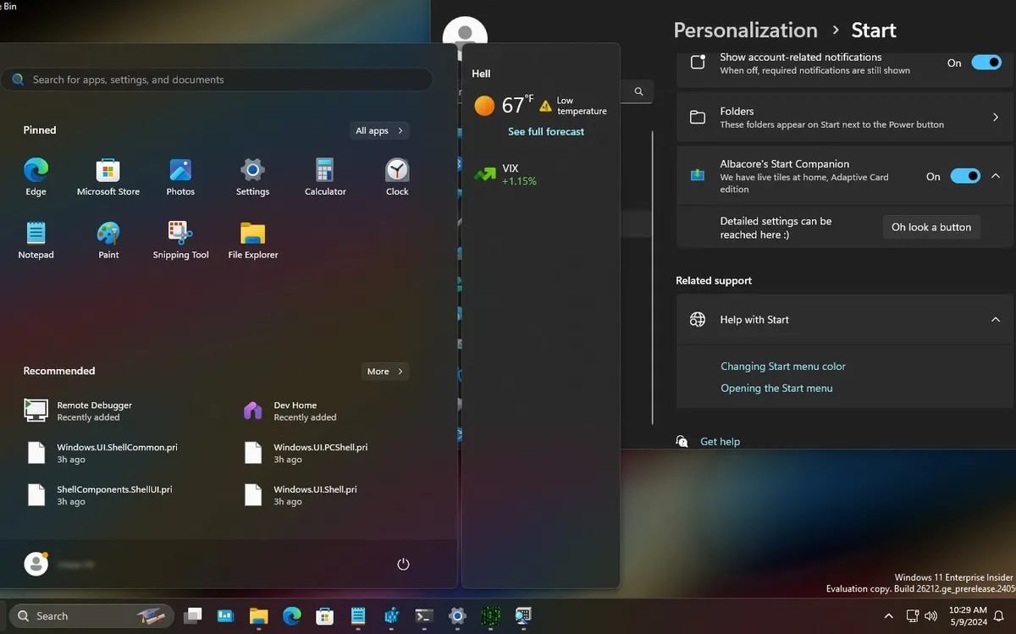1016x634 pixels.
Task: Turn off Albacore's Start Companion toggle
Action: (x=964, y=176)
